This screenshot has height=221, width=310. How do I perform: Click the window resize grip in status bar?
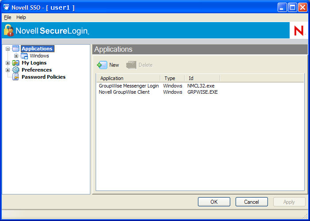pyautogui.click(x=305, y=217)
